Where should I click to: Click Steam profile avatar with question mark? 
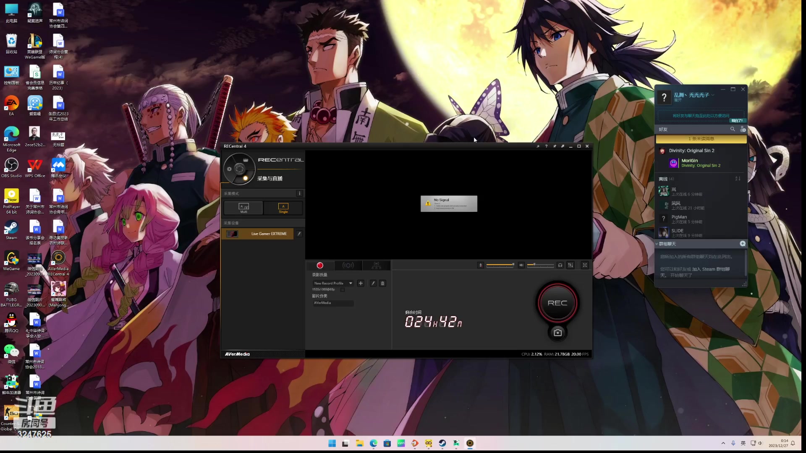tap(664, 98)
